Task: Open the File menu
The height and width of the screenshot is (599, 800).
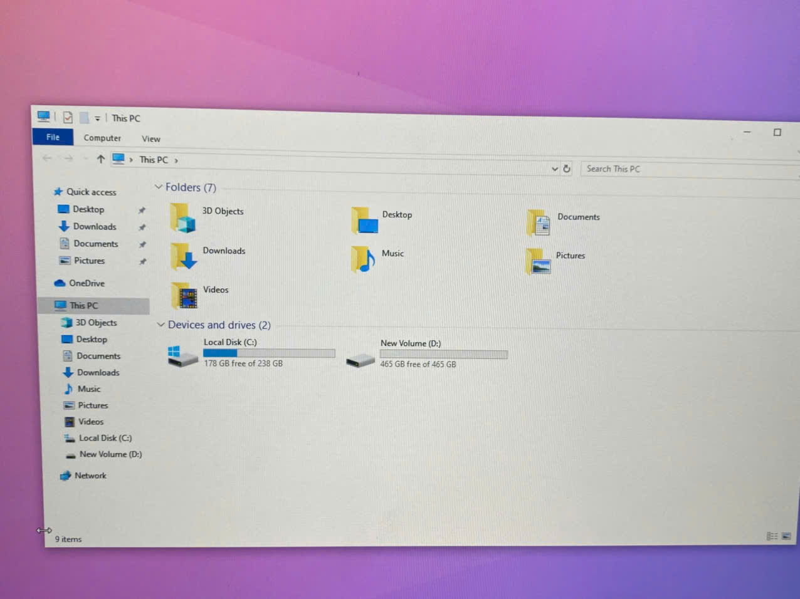Action: (x=53, y=137)
